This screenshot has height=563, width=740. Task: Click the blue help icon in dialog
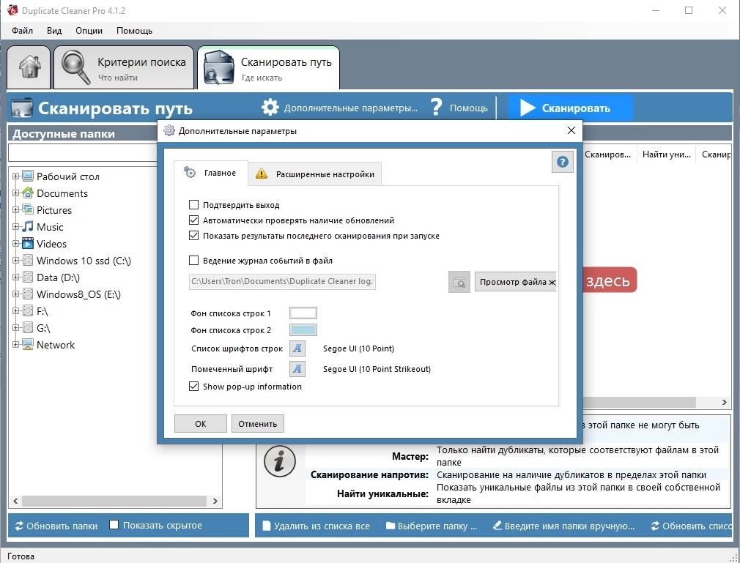tap(562, 162)
